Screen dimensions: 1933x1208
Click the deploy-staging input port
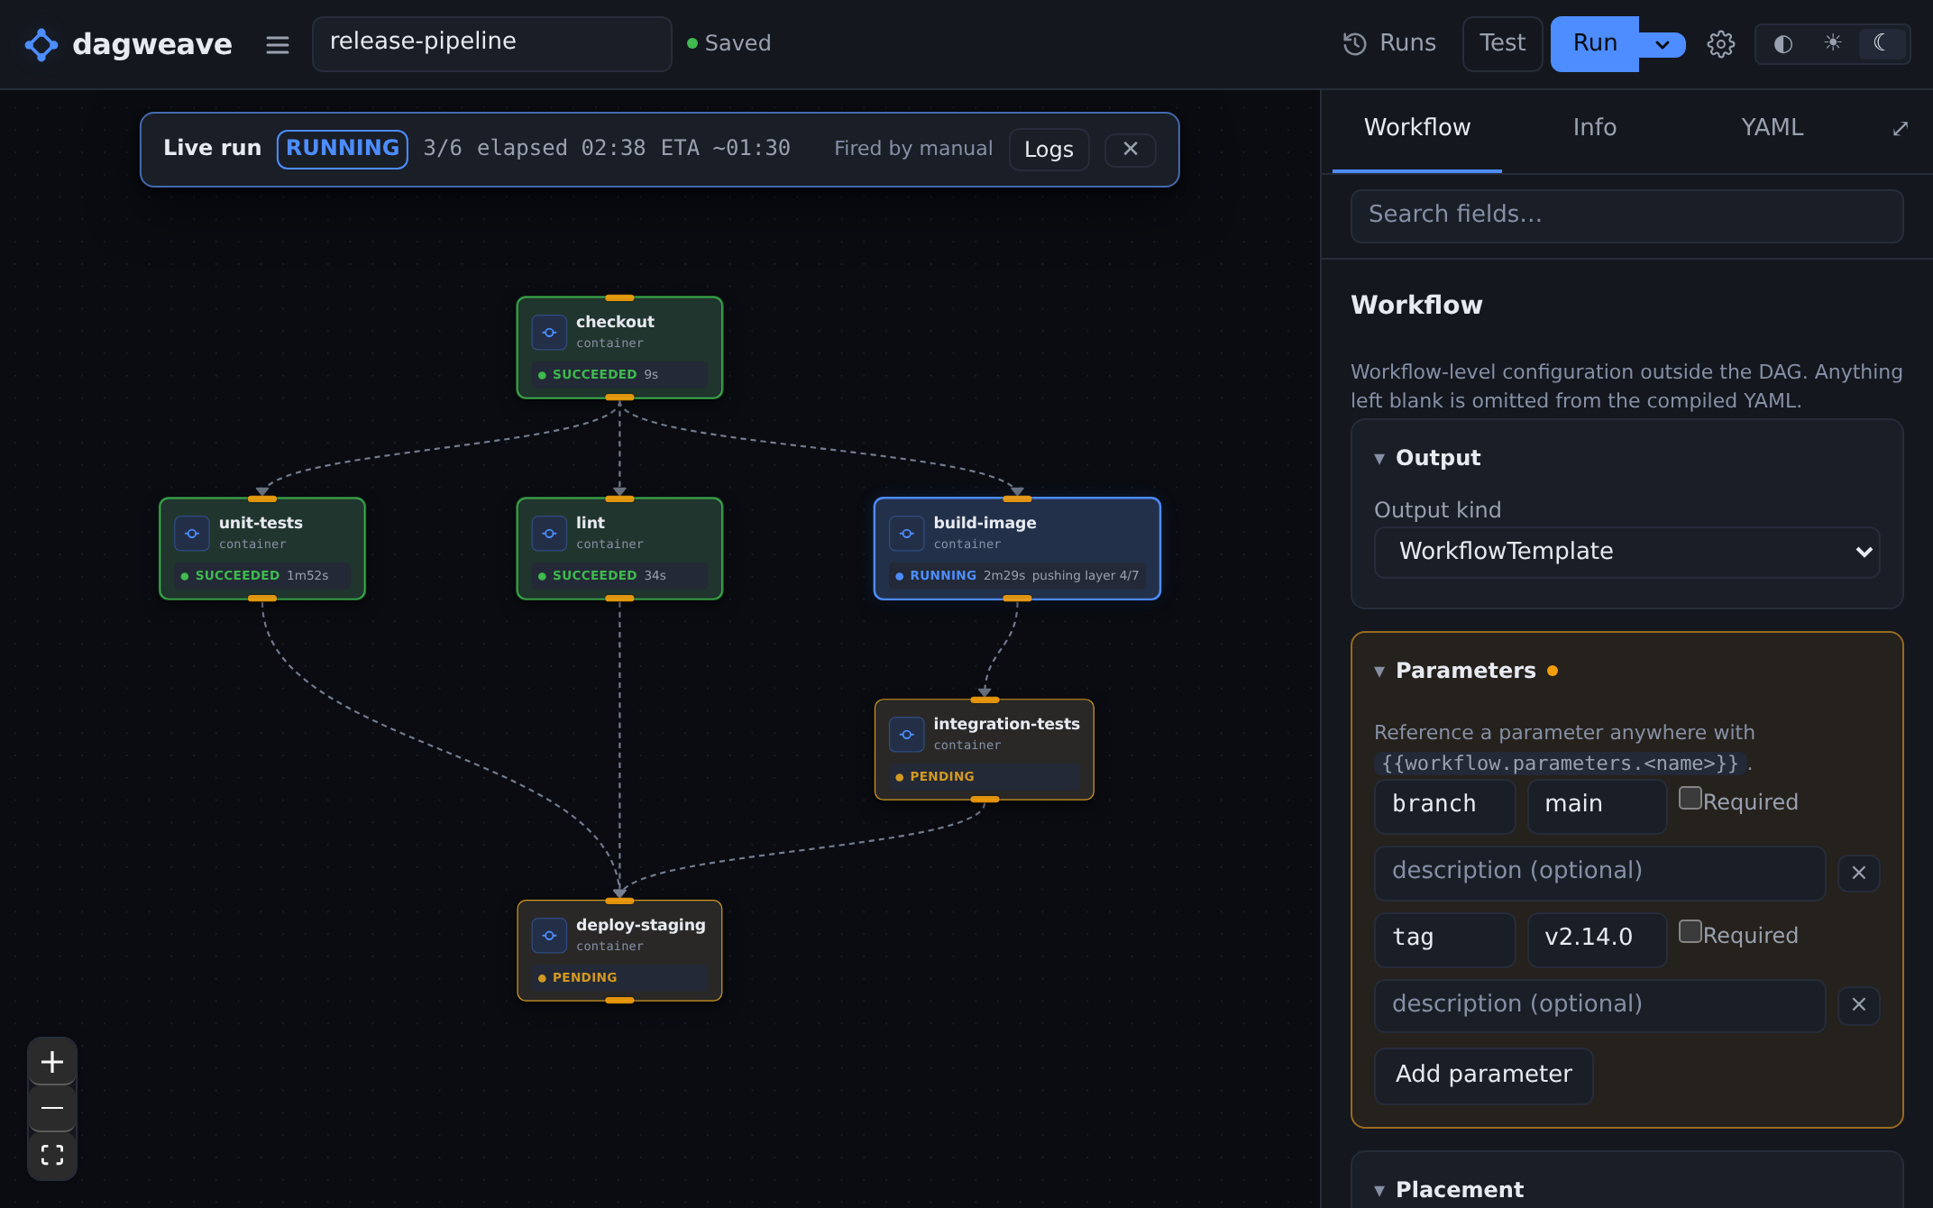(x=619, y=901)
